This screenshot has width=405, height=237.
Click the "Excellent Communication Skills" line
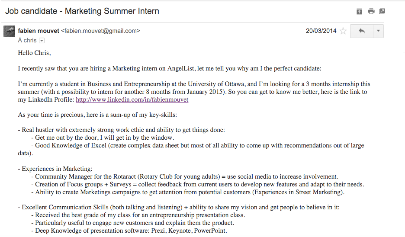pos(179,207)
